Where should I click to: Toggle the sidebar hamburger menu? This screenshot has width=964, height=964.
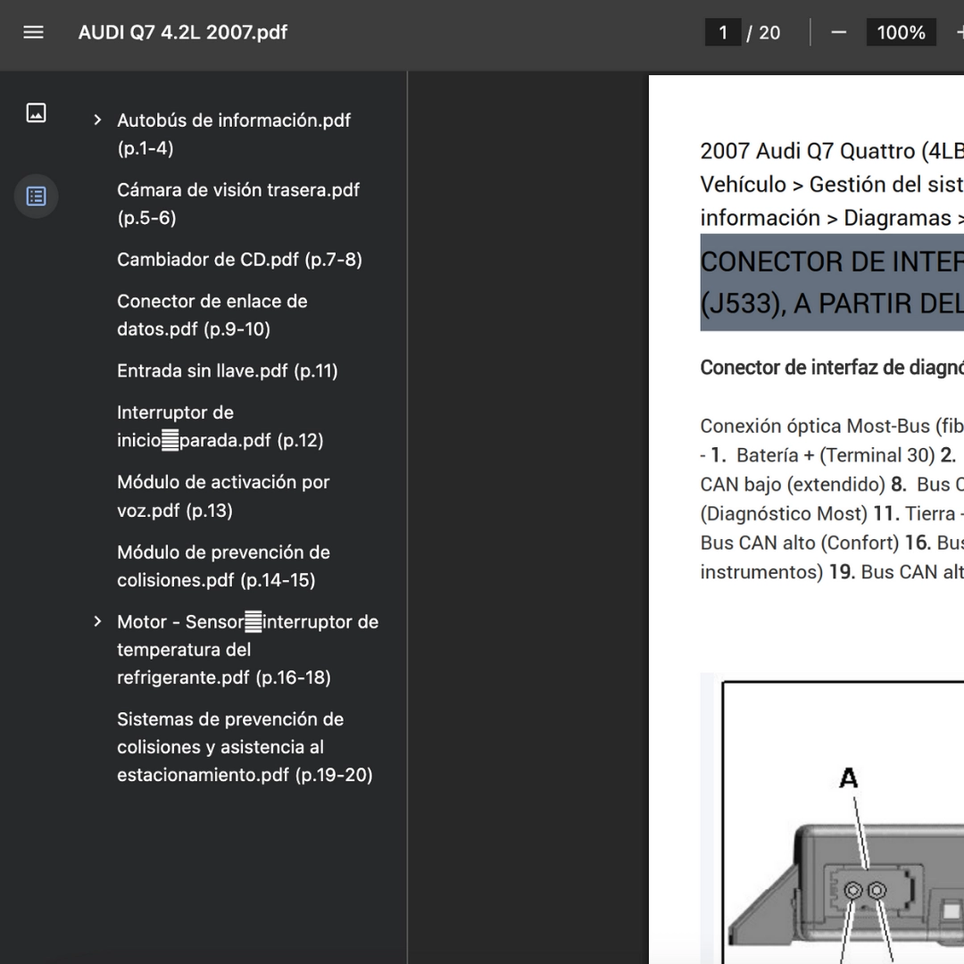tap(33, 32)
